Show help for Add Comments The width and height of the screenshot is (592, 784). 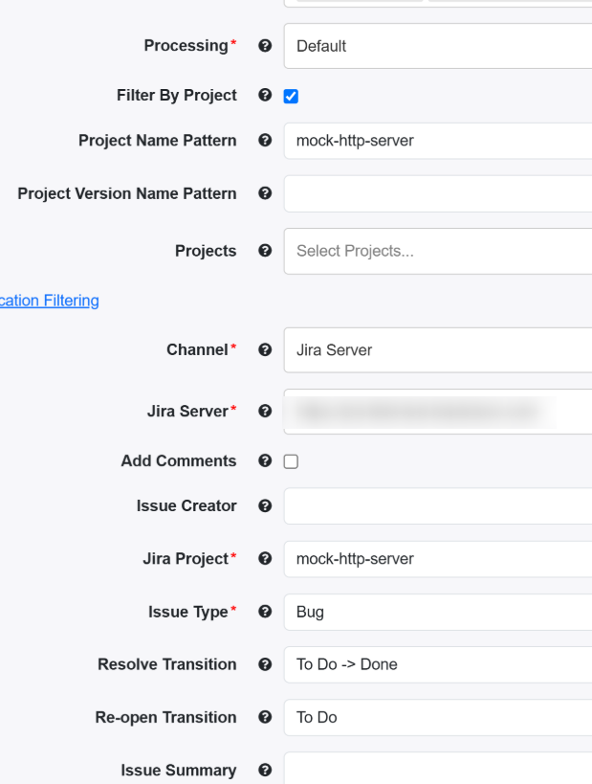point(265,460)
